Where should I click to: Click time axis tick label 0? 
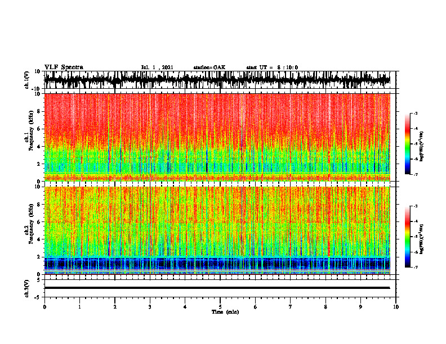(44, 307)
